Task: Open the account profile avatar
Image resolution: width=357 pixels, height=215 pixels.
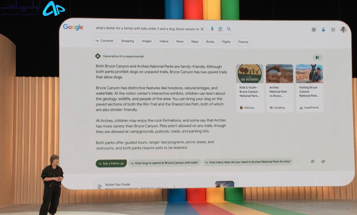Action: (x=344, y=29)
